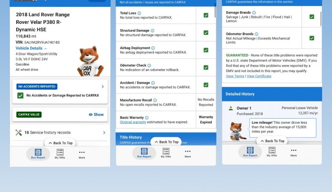Click info icon next to Damage Brands
This screenshot has width=332, height=192.
tap(254, 13)
